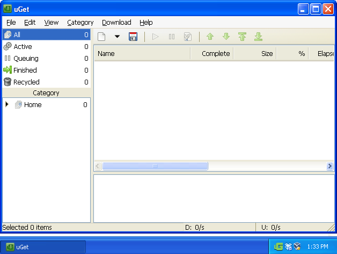
Task: Open the new download dropdown arrow
Action: (117, 37)
